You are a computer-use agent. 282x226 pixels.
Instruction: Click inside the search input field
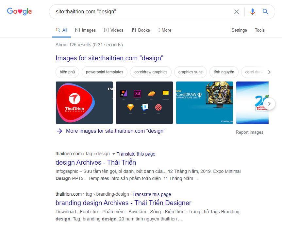131,11
